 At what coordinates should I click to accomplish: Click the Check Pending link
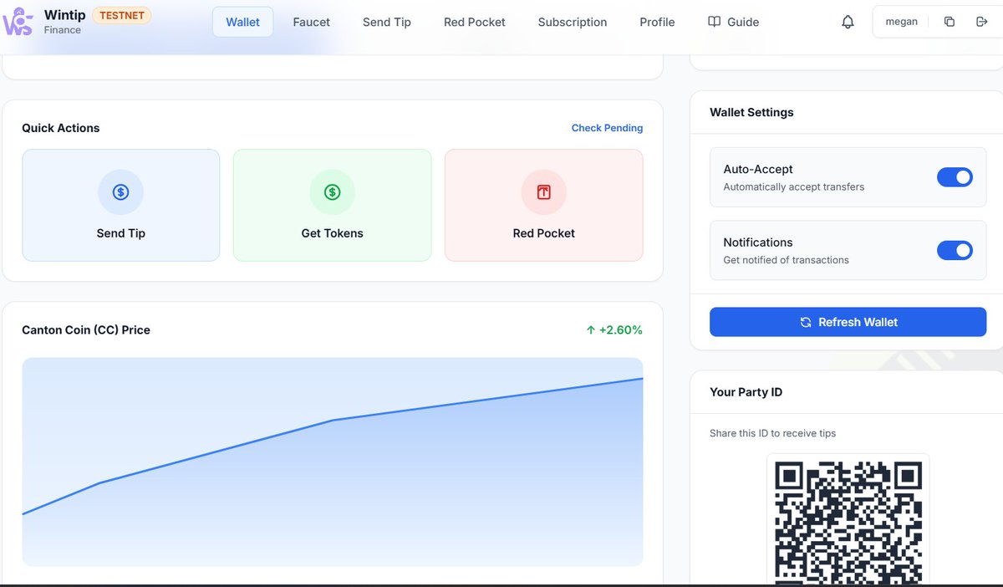[607, 128]
